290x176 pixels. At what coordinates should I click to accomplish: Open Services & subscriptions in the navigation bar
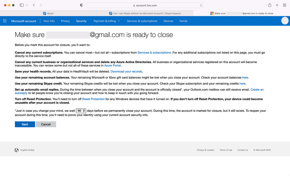[x=142, y=21]
